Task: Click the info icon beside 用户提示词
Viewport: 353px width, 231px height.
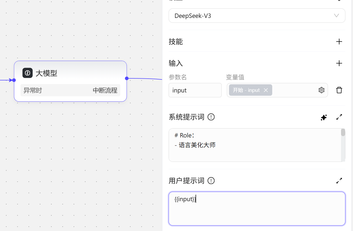Action: (211, 181)
